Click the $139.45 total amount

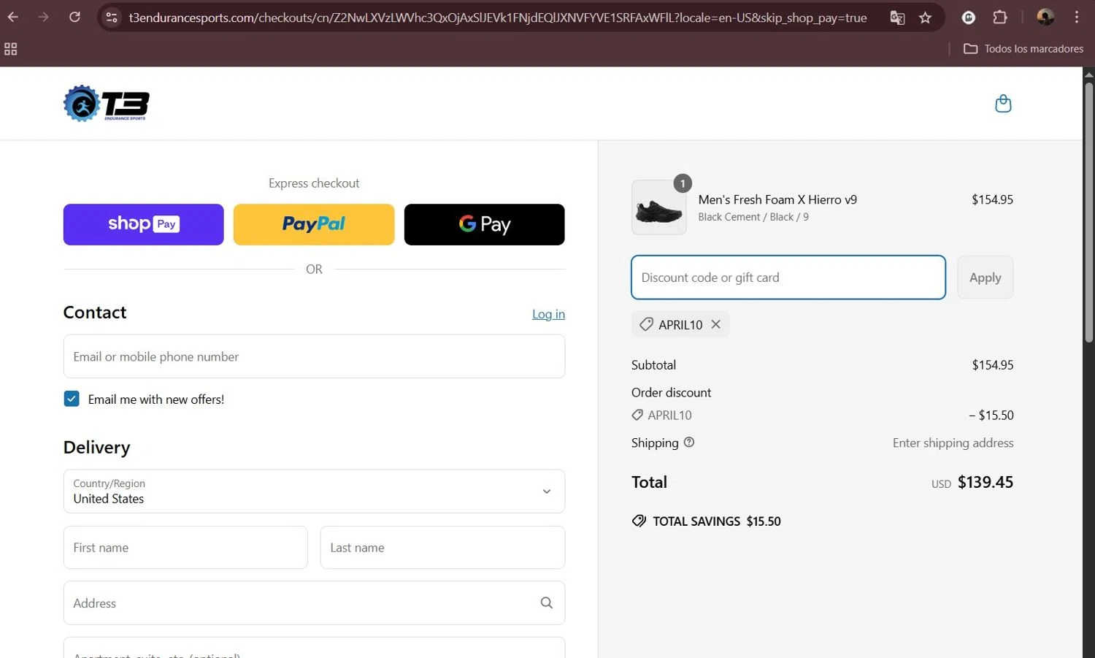click(985, 482)
